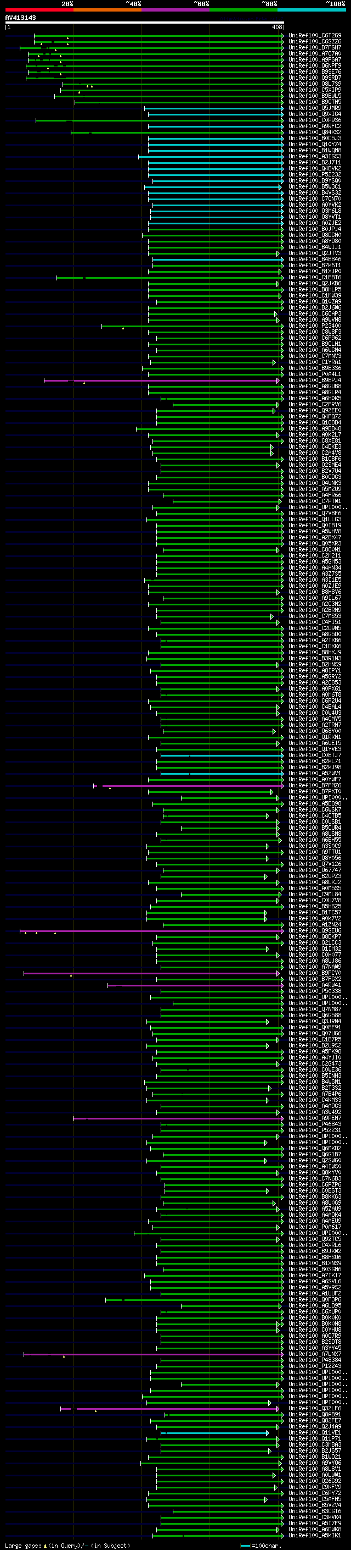The width and height of the screenshot is (351, 1550).
Task: Click the cyan =100char. scale legend
Action: (261, 1546)
